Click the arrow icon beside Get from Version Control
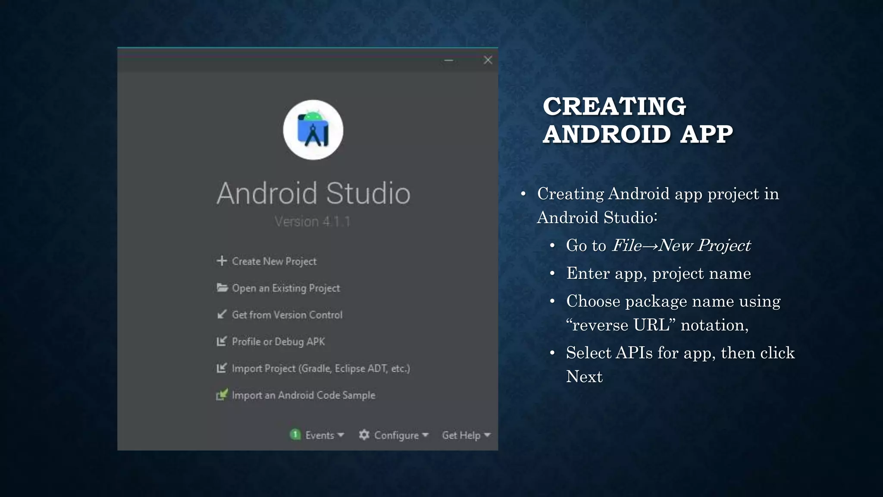The width and height of the screenshot is (883, 497). [x=222, y=314]
